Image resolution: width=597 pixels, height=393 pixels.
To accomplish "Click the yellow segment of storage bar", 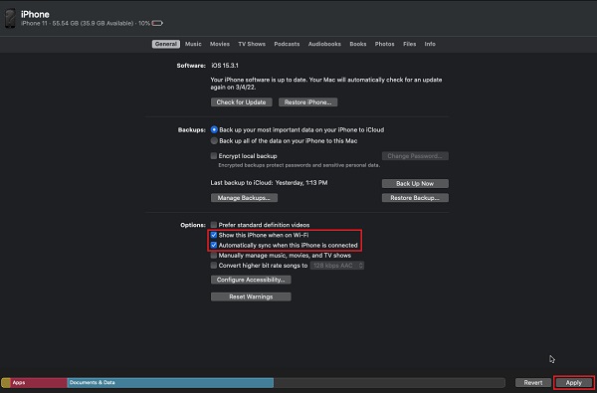I will (x=6, y=383).
